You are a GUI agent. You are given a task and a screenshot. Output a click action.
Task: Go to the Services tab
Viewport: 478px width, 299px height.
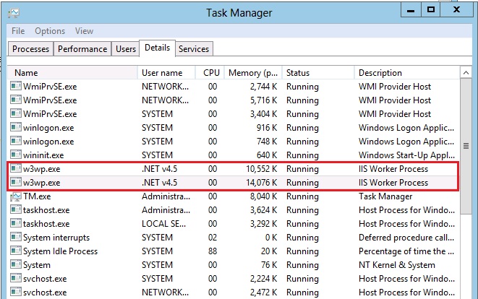click(x=194, y=49)
